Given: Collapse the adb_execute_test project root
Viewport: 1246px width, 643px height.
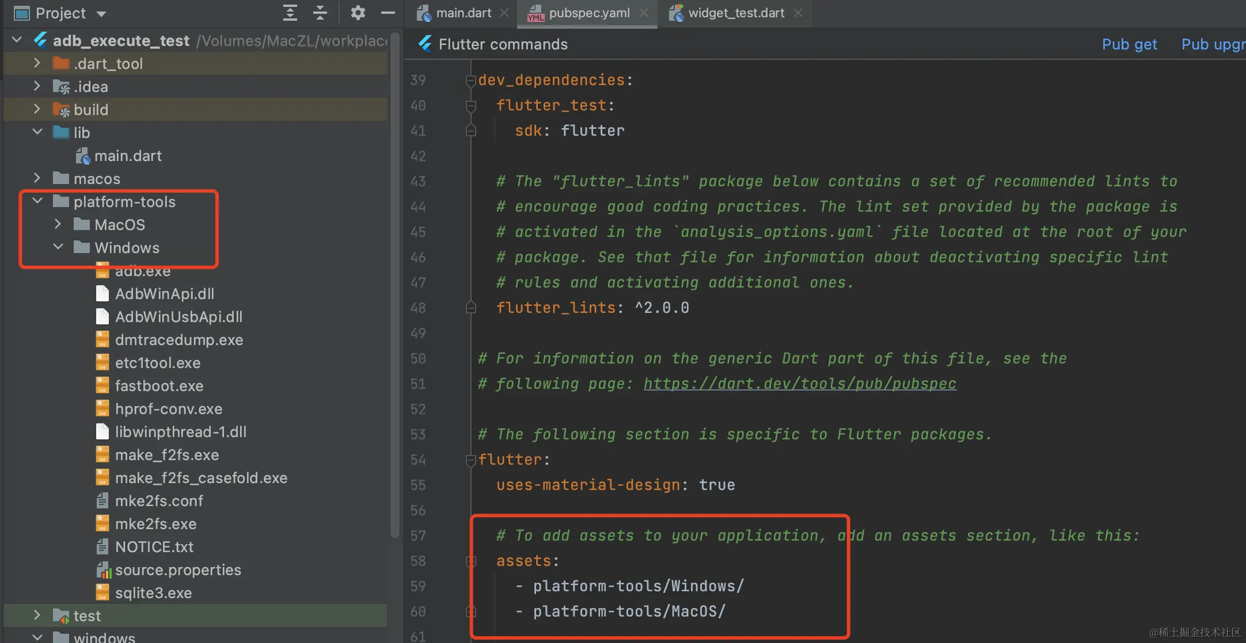Looking at the screenshot, I should click(17, 40).
